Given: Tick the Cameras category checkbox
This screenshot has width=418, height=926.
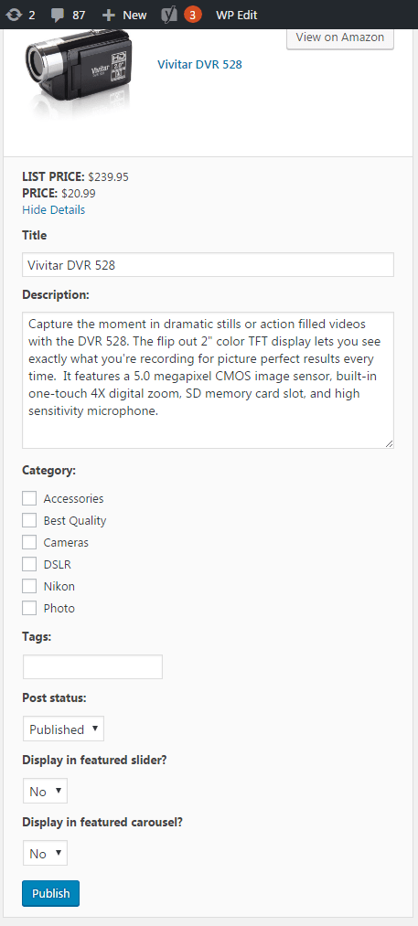Looking at the screenshot, I should (x=29, y=542).
